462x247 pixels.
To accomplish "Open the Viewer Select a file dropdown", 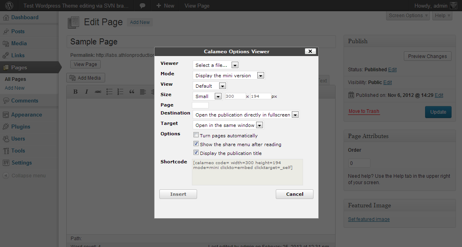I will pos(216,65).
